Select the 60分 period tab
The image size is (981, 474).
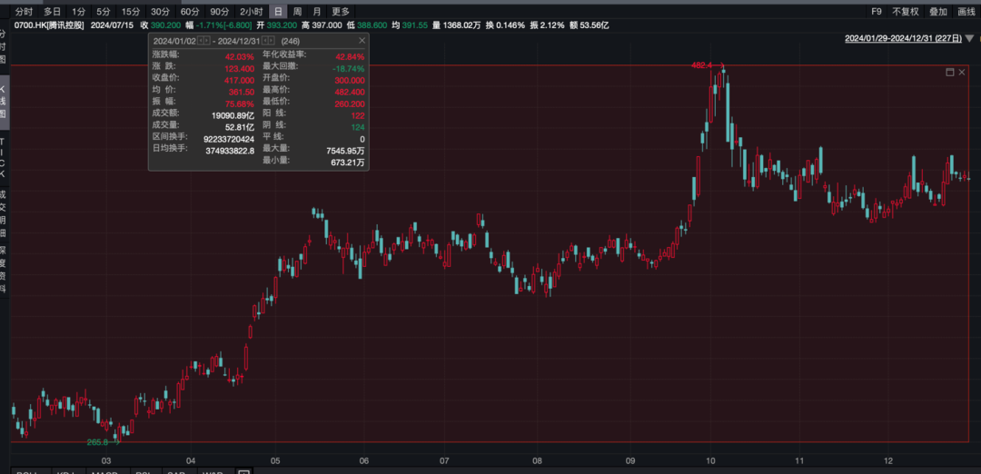click(x=190, y=12)
